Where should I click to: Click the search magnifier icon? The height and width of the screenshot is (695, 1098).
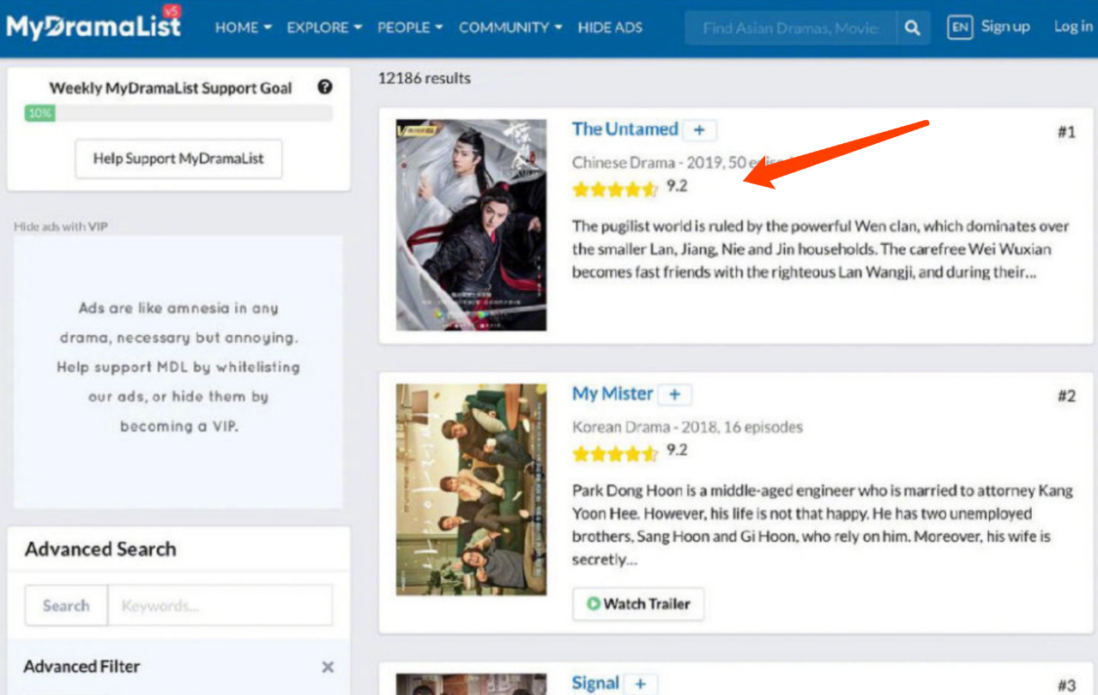pyautogui.click(x=913, y=28)
